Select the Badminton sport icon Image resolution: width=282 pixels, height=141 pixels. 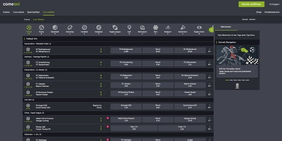coord(183,27)
